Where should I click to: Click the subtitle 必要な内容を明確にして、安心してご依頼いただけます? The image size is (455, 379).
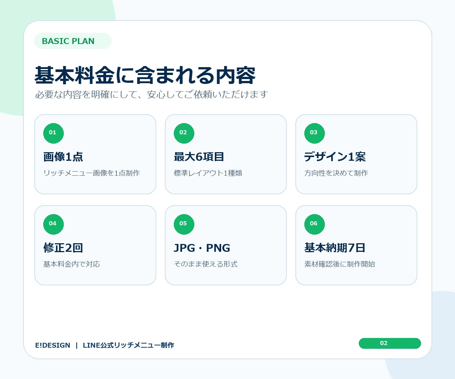click(x=151, y=95)
